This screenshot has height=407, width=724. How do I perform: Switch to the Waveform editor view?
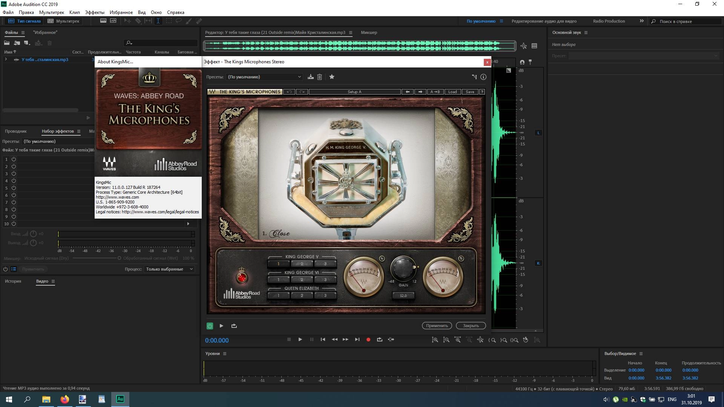tap(25, 21)
